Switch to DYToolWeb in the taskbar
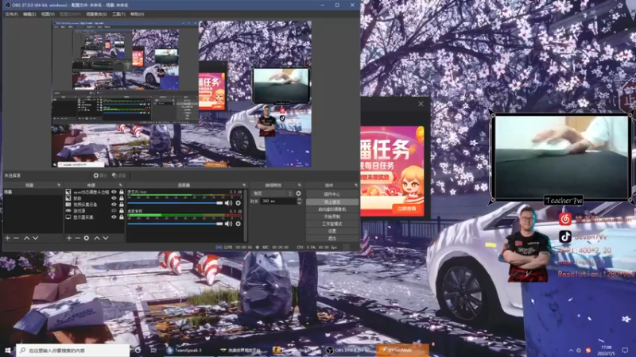Image resolution: width=636 pixels, height=357 pixels. point(401,350)
